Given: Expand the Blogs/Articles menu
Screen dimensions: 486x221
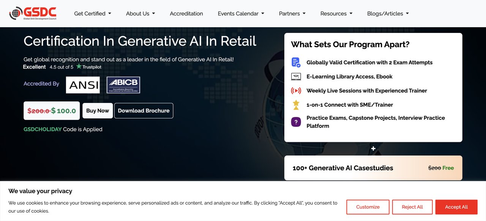Looking at the screenshot, I should 388,14.
